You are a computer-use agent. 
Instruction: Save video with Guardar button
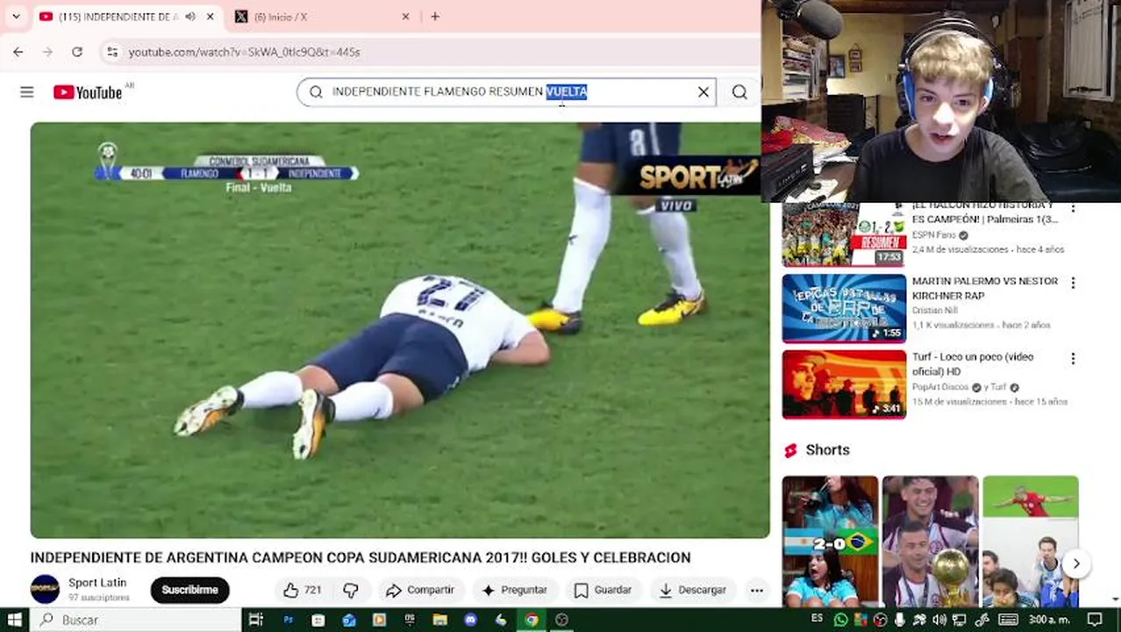[603, 590]
